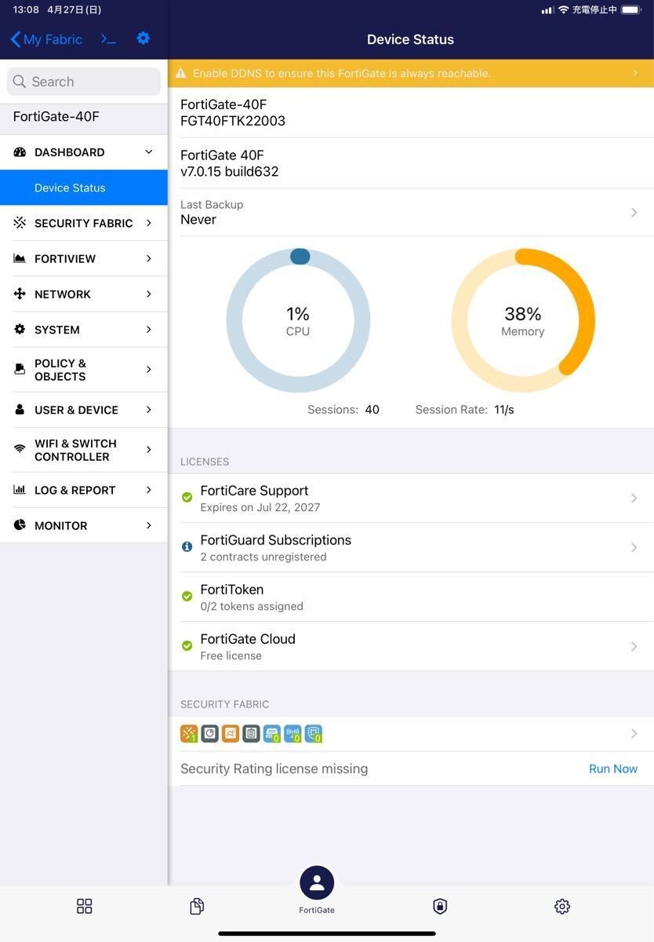Image resolution: width=654 pixels, height=942 pixels.
Task: Click the WiFi & Switch Controller icon
Action: (x=20, y=449)
